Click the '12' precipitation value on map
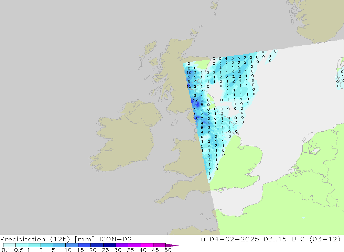 pos(195,100)
